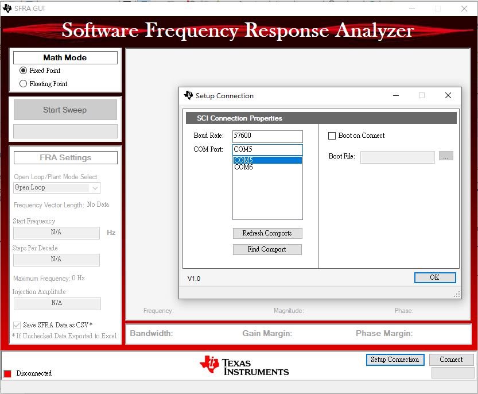Minimize the Setup Connection dialog
The width and height of the screenshot is (478, 394).
tap(396, 95)
